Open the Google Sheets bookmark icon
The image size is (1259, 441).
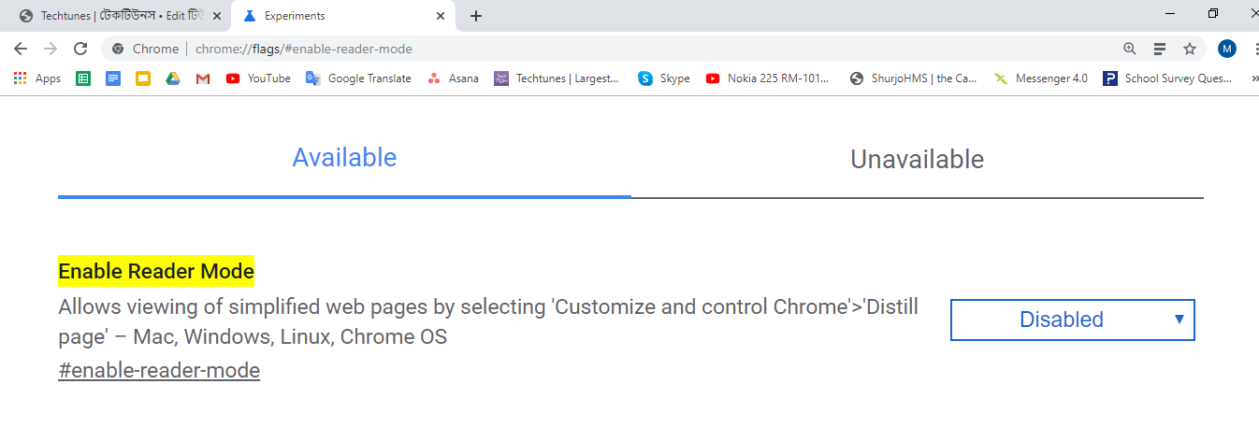click(x=83, y=78)
